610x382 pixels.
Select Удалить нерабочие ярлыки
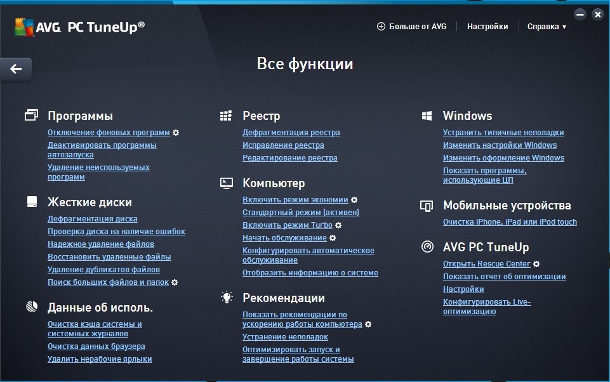(100, 359)
